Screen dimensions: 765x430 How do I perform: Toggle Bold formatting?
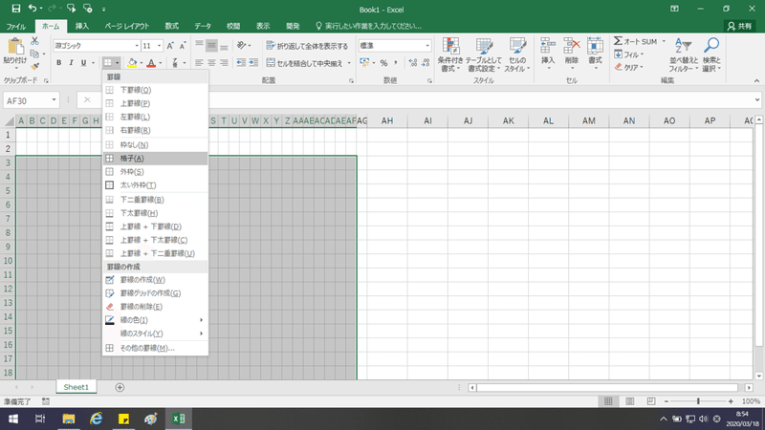(59, 63)
